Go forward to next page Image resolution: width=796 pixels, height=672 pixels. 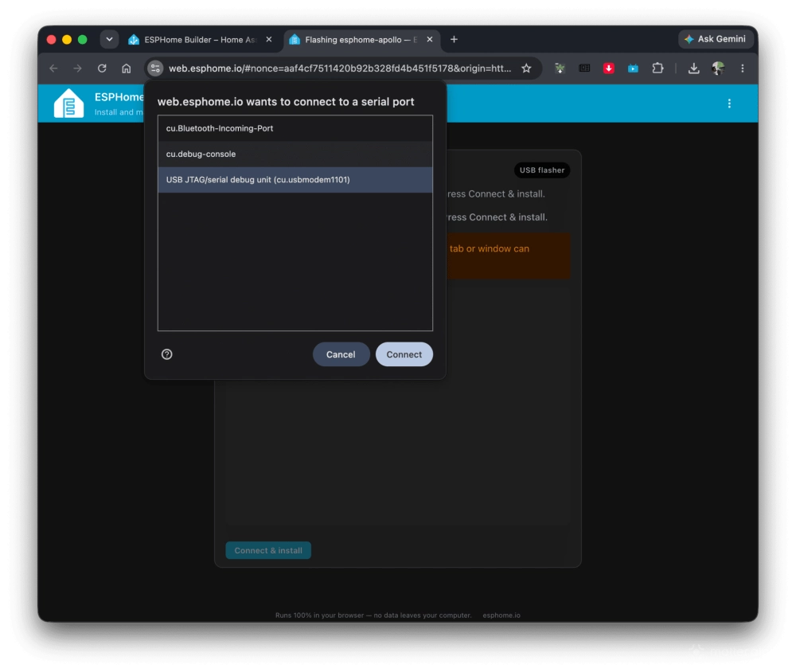point(77,68)
